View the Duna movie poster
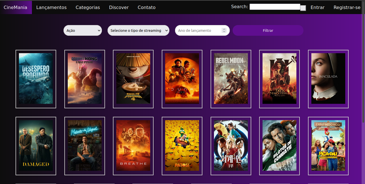This screenshot has height=184, width=365. point(182,78)
